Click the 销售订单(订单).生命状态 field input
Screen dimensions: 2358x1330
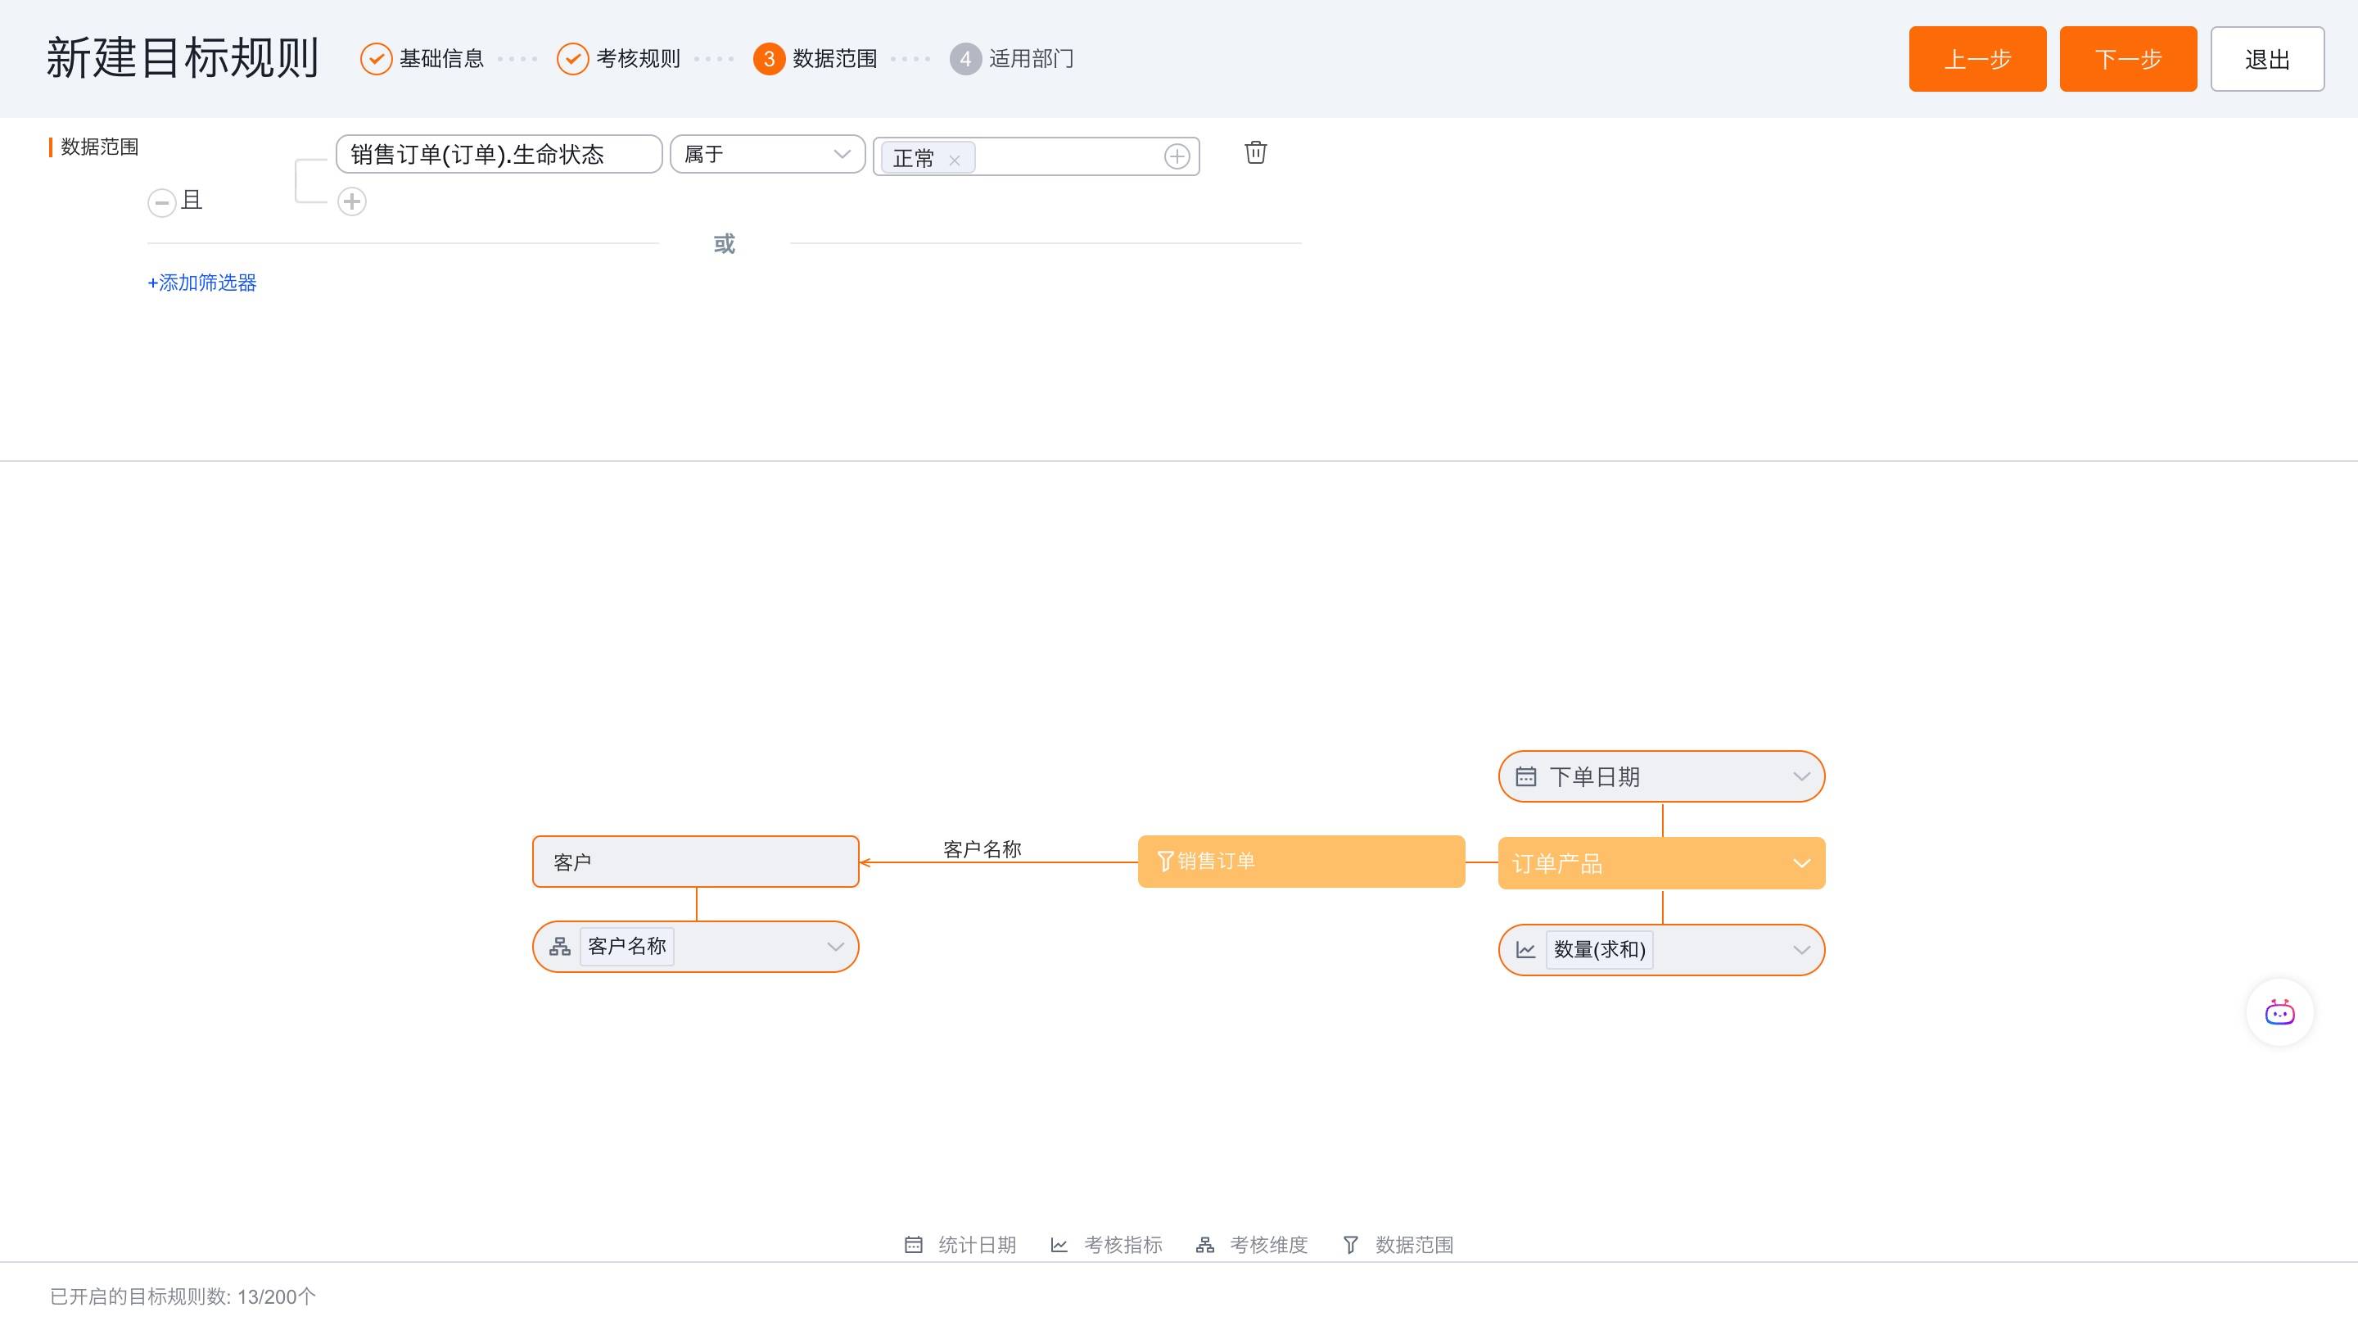(498, 154)
